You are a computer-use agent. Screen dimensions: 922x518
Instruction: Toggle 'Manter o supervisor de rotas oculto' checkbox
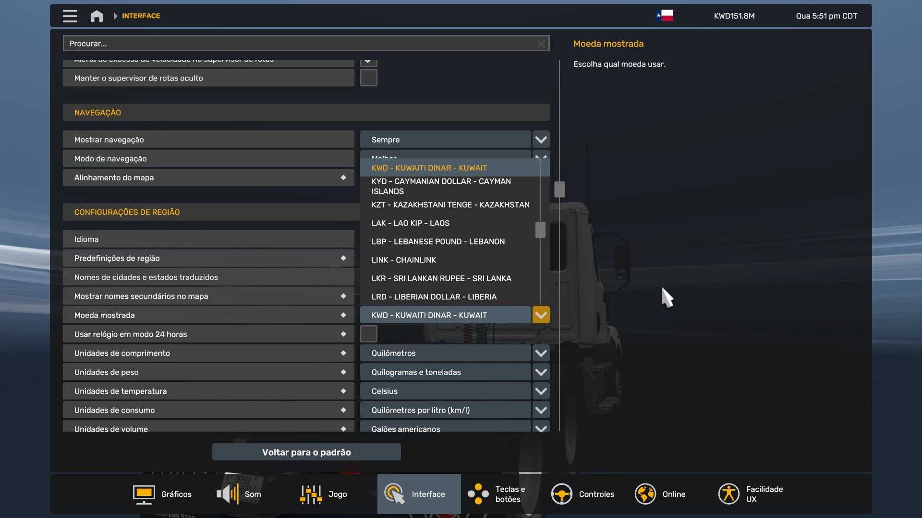368,78
